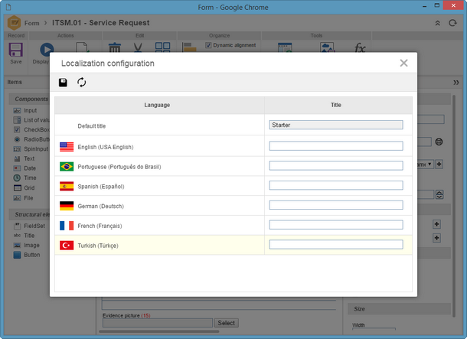Click the Record ribbon group label
Viewport: 467px width, 339px height.
[16, 36]
